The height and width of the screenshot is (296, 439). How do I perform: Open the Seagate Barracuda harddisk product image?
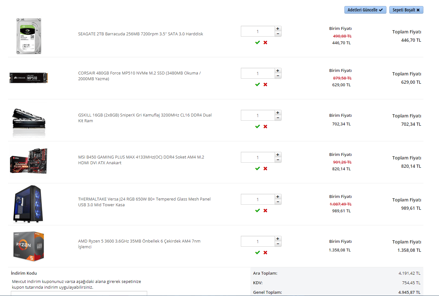[29, 36]
